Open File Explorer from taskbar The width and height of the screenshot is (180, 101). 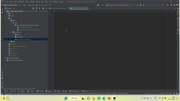[x=94, y=98]
